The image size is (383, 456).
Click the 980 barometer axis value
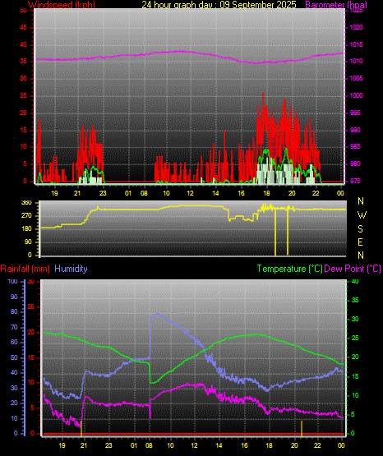pyautogui.click(x=355, y=164)
